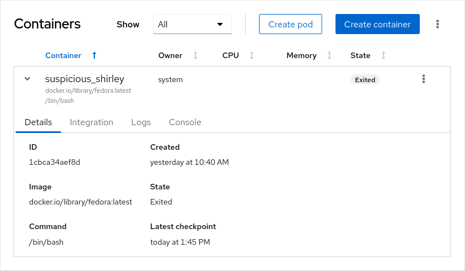This screenshot has width=465, height=271.
Task: Click the suspicious_shirley container name
Action: [x=84, y=79]
